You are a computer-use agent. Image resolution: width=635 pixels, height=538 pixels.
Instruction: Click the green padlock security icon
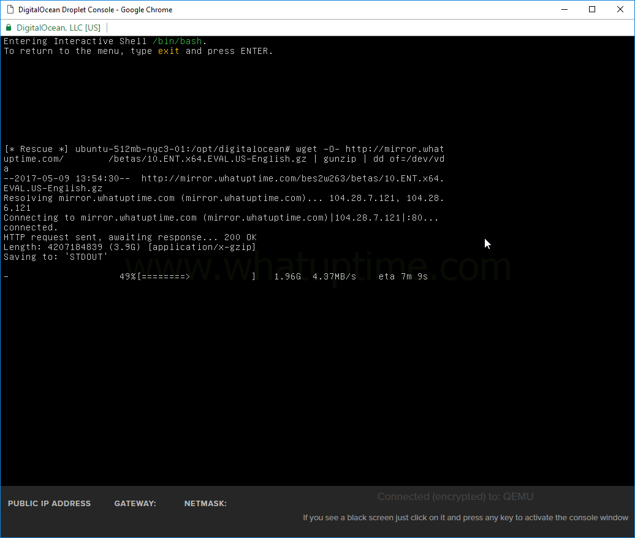click(x=9, y=28)
